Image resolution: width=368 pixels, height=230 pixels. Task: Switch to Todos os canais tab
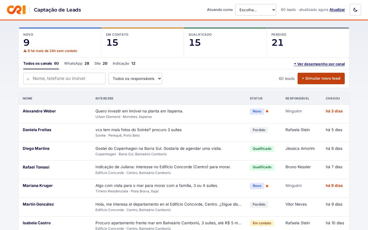pos(41,64)
